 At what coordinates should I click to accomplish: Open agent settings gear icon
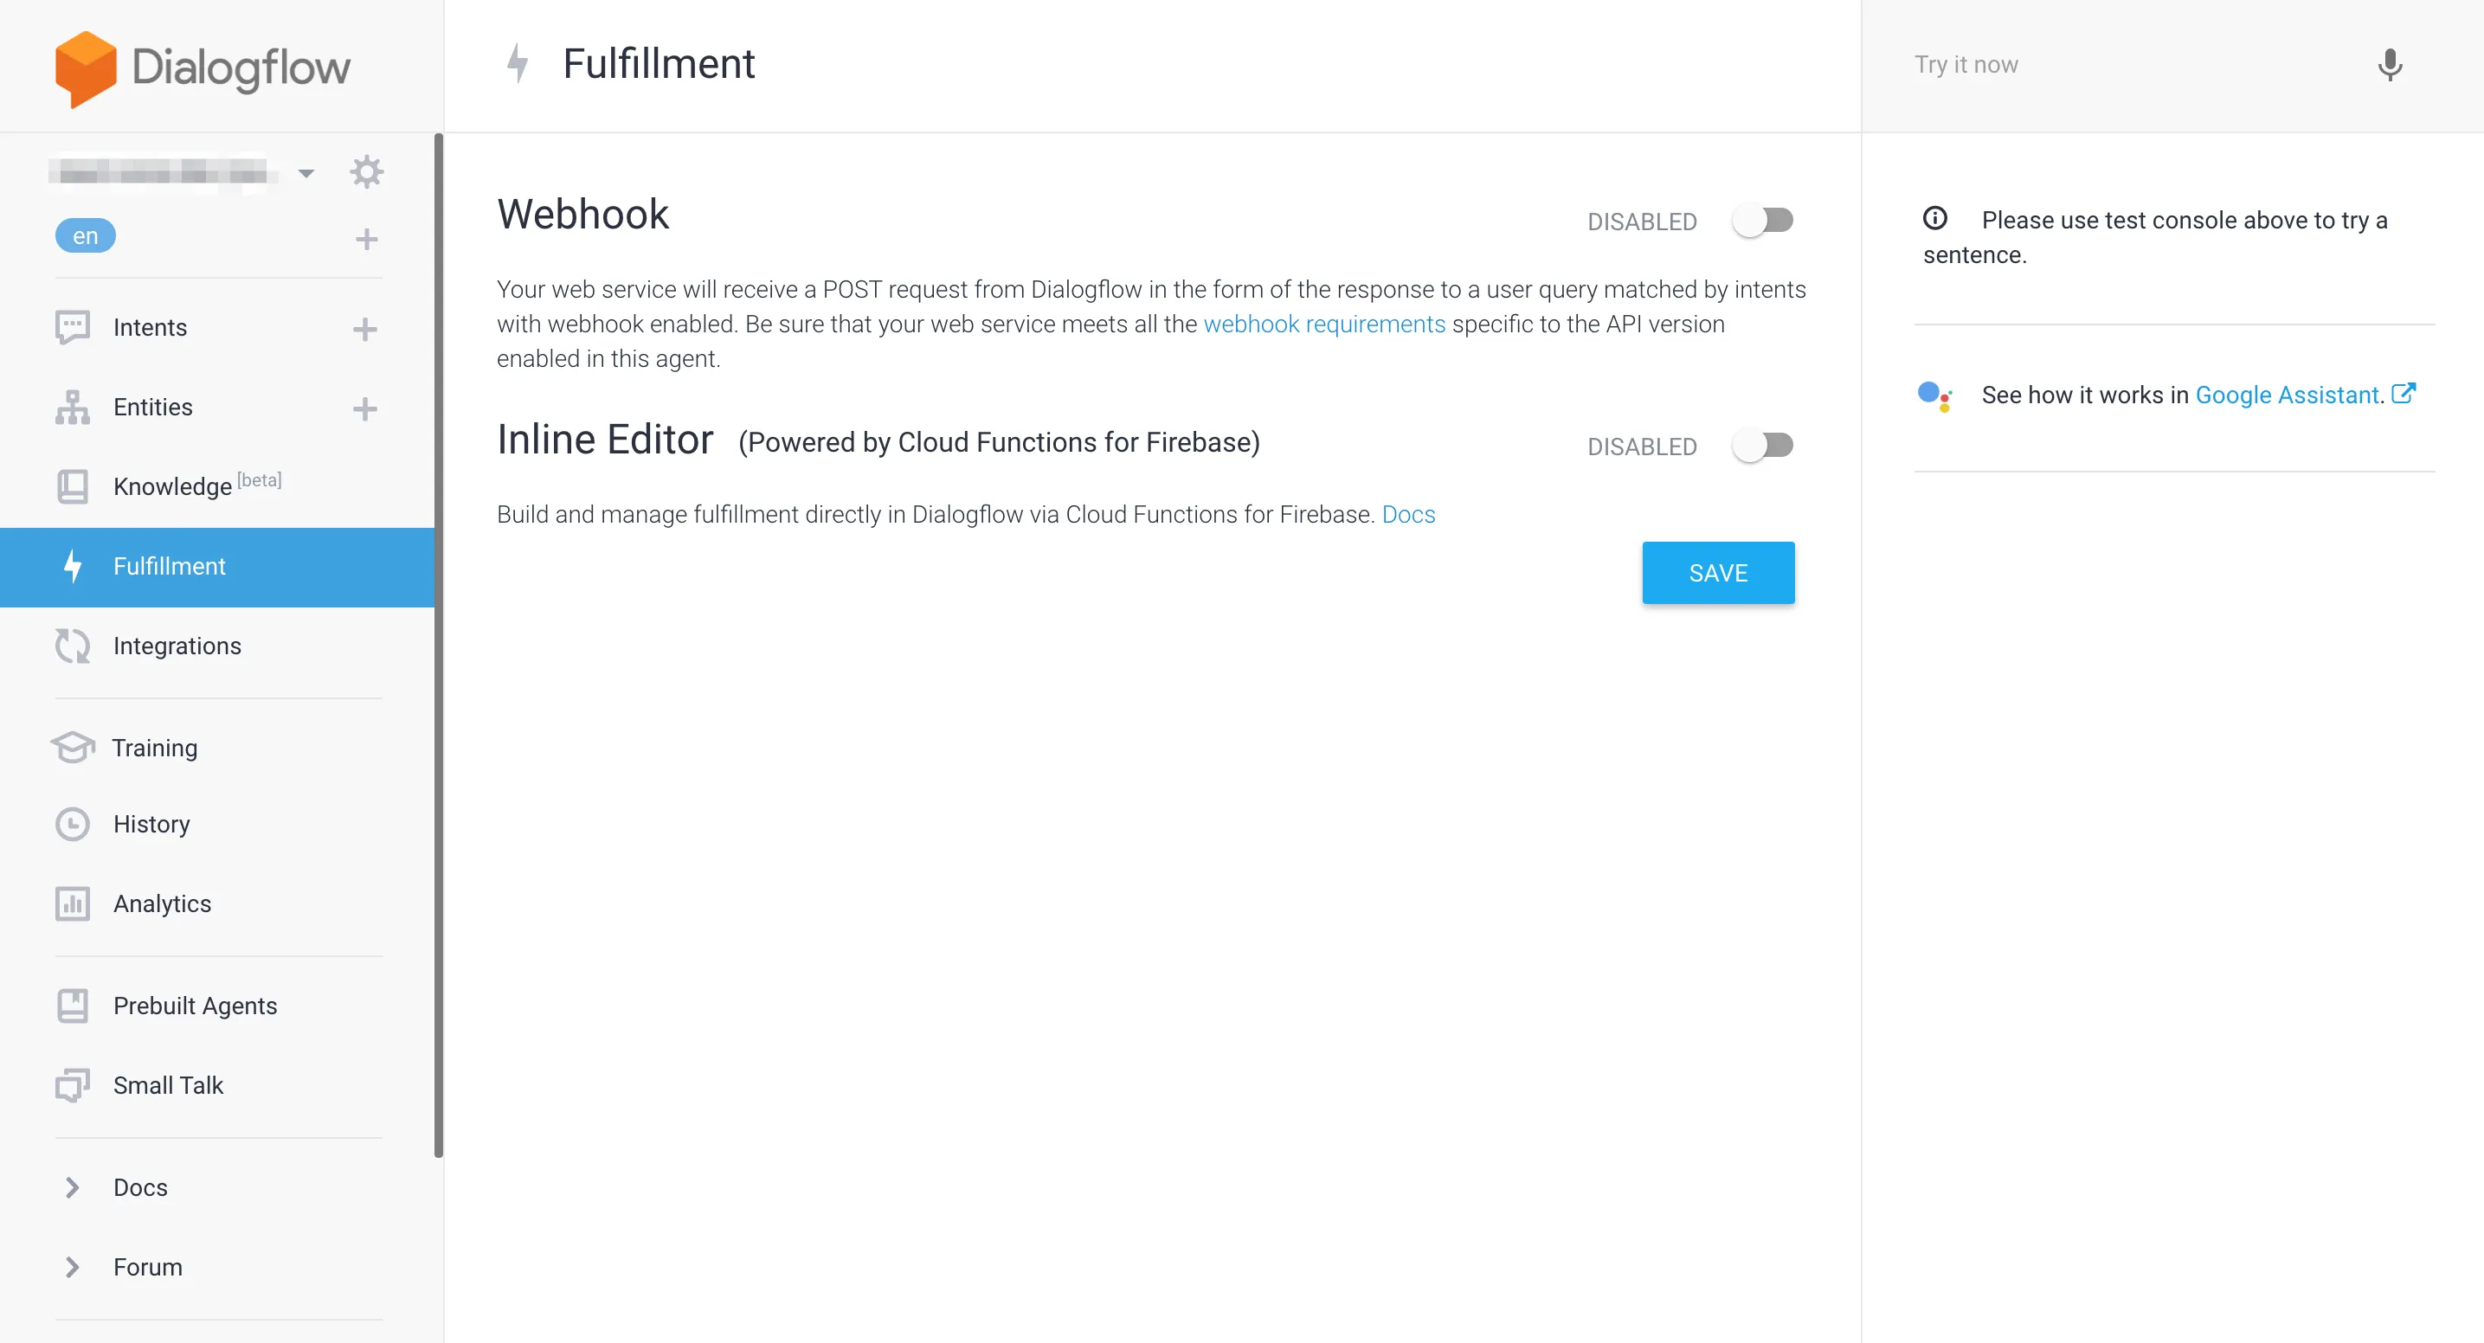(x=366, y=172)
